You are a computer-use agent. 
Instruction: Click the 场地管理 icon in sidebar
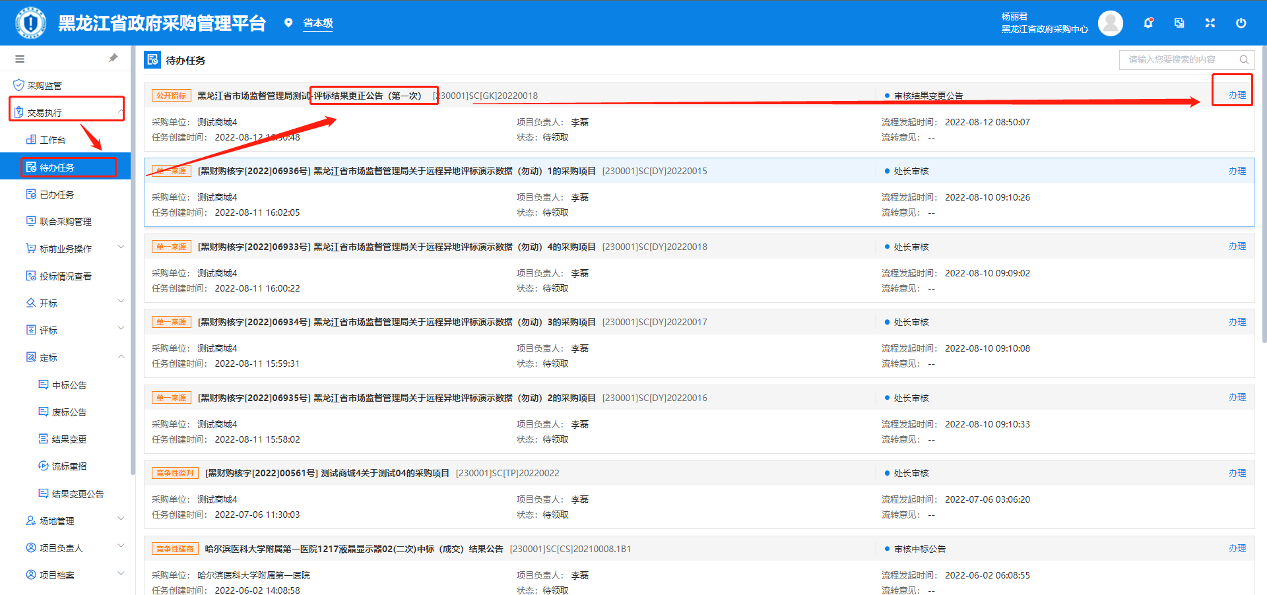tap(31, 520)
